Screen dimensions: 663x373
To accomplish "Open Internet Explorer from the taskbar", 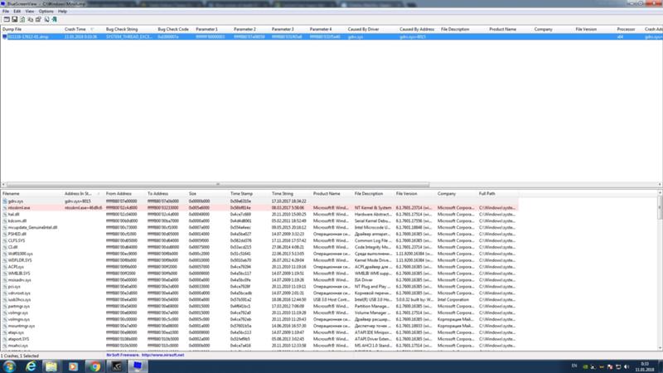I will point(31,366).
